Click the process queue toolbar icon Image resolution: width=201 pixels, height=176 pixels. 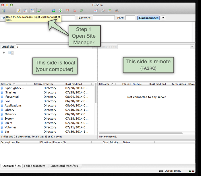pyautogui.click(x=61, y=11)
